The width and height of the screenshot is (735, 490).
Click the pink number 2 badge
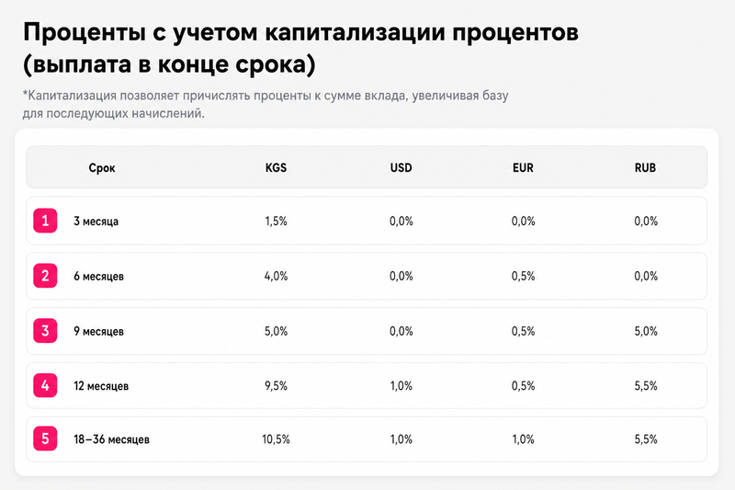[45, 276]
